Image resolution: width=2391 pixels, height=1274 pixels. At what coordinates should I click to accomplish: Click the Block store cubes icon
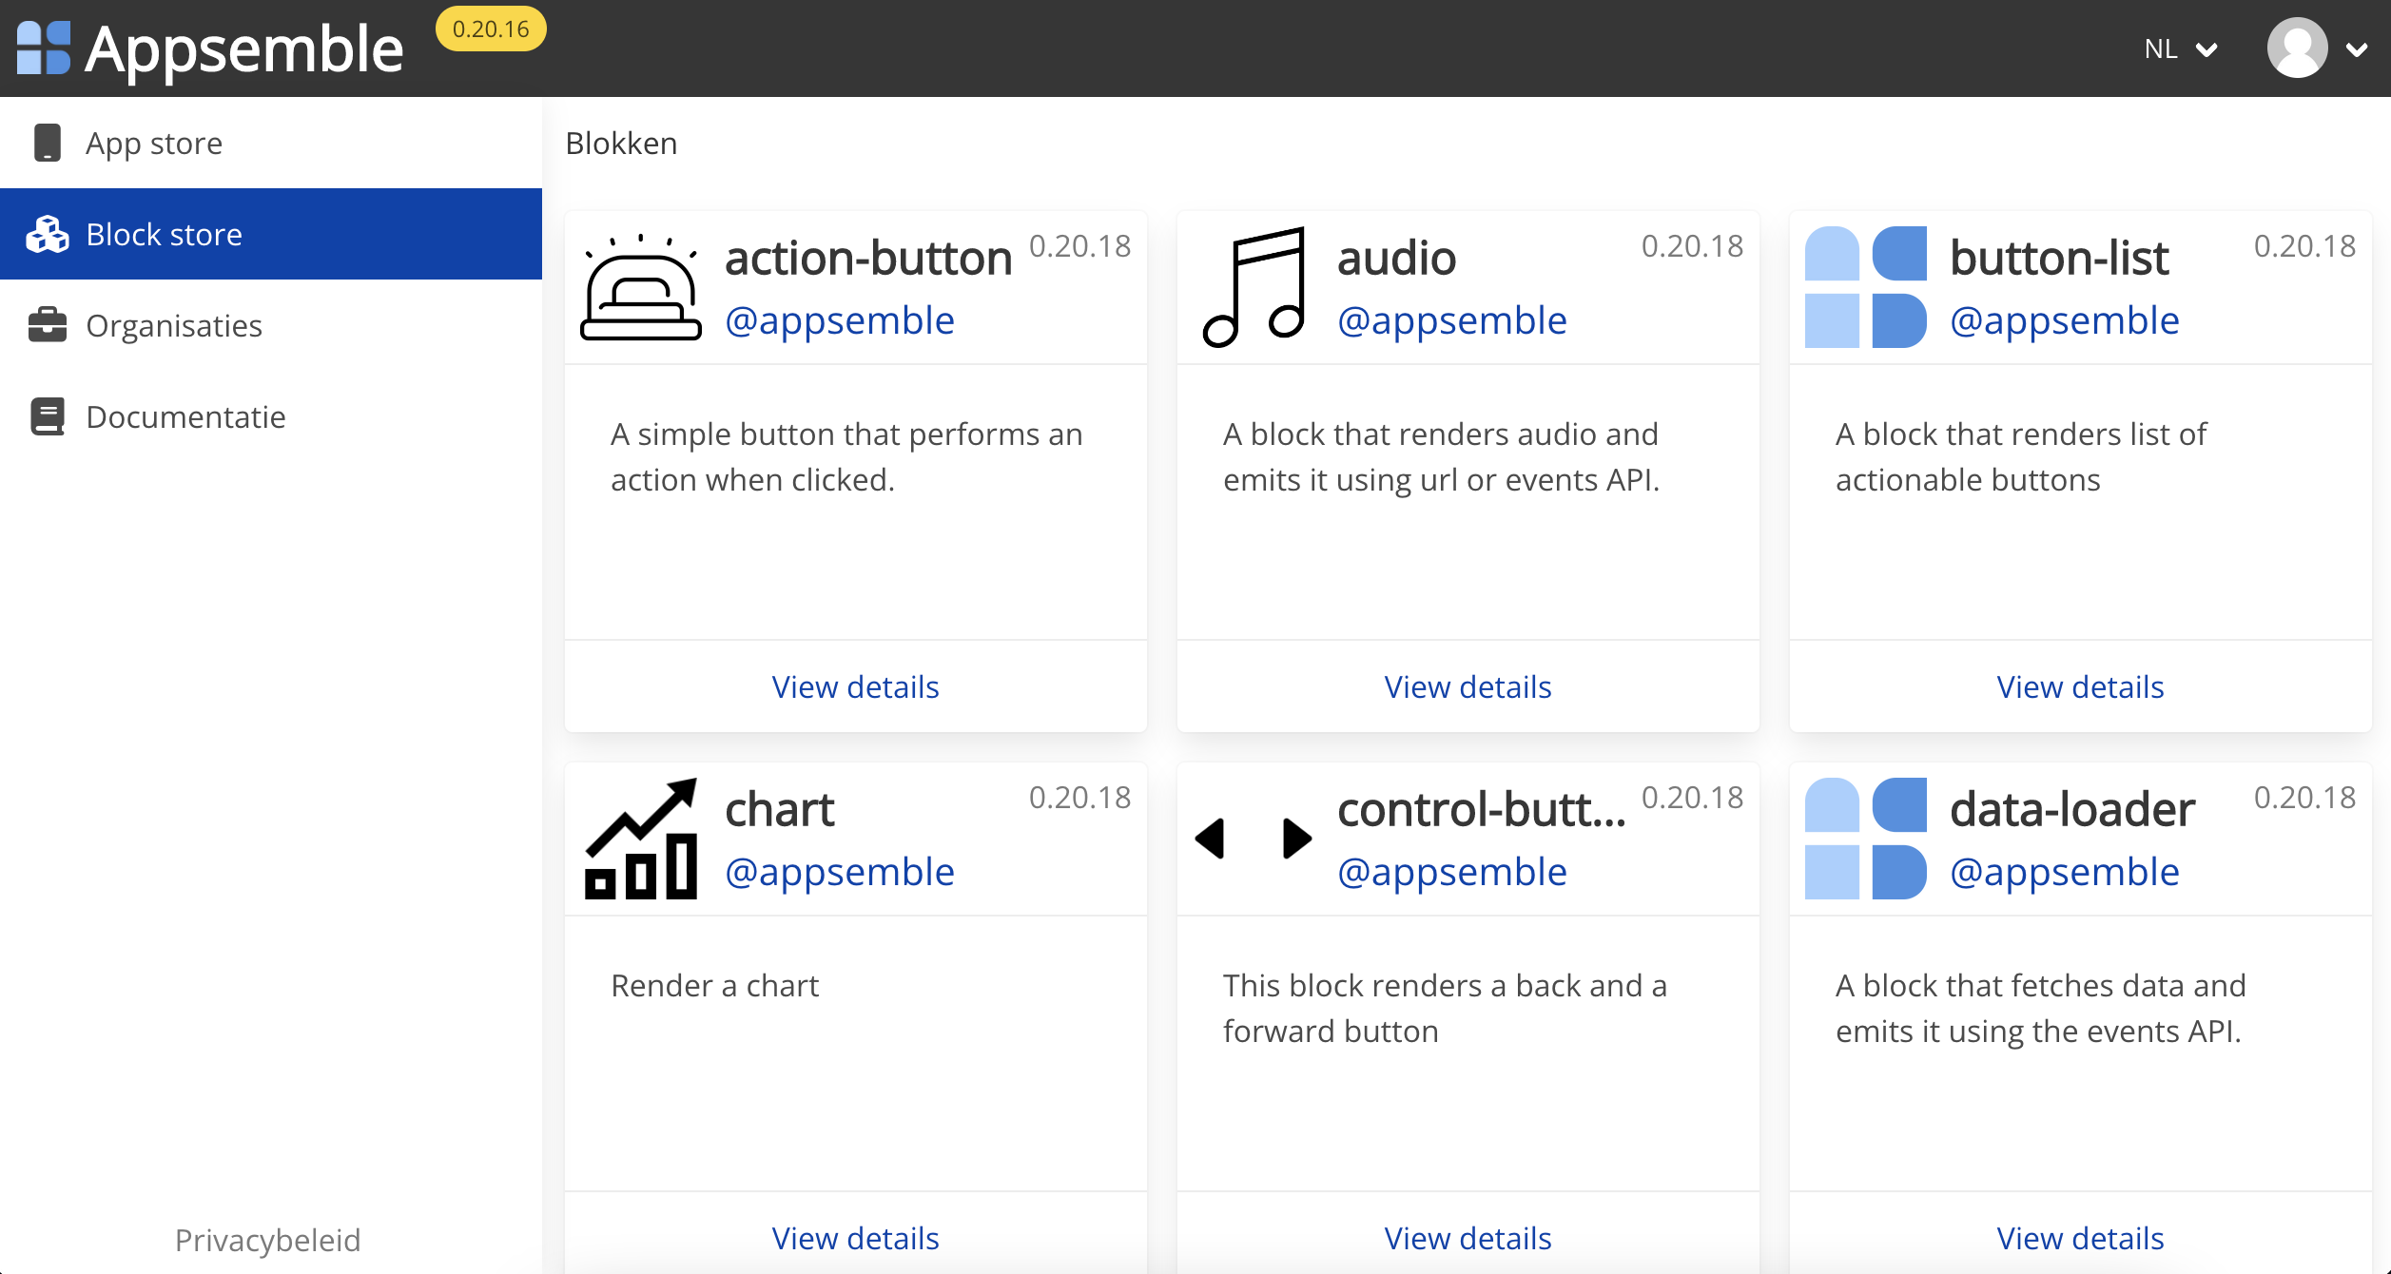click(x=47, y=234)
